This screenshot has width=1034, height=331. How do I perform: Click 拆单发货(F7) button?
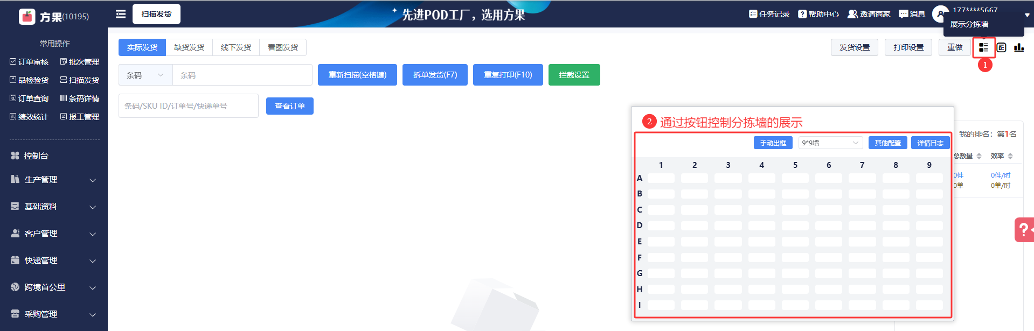(x=435, y=75)
